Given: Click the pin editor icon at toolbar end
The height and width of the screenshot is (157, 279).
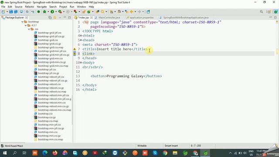Looking at the screenshot, I should click(x=148, y=12).
